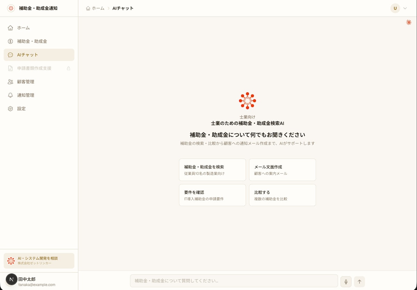The width and height of the screenshot is (417, 290).
Task: Click the tanaka@example.com email text
Action: [37, 284]
